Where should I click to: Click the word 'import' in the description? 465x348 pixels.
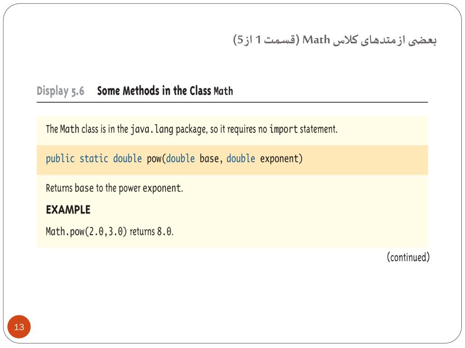click(x=283, y=129)
